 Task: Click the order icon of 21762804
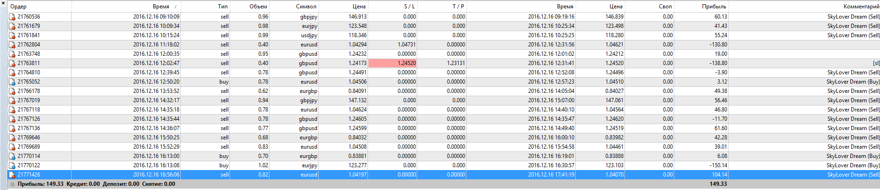pyautogui.click(x=12, y=45)
